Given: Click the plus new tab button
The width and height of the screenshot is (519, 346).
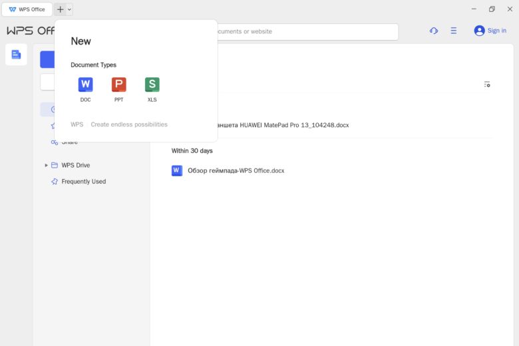Looking at the screenshot, I should 61,9.
